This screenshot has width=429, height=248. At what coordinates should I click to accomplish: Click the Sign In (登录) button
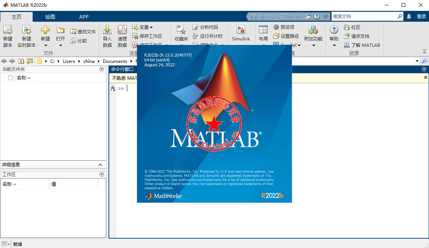pos(421,16)
